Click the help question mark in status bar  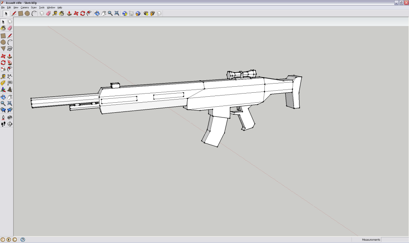tap(23, 240)
